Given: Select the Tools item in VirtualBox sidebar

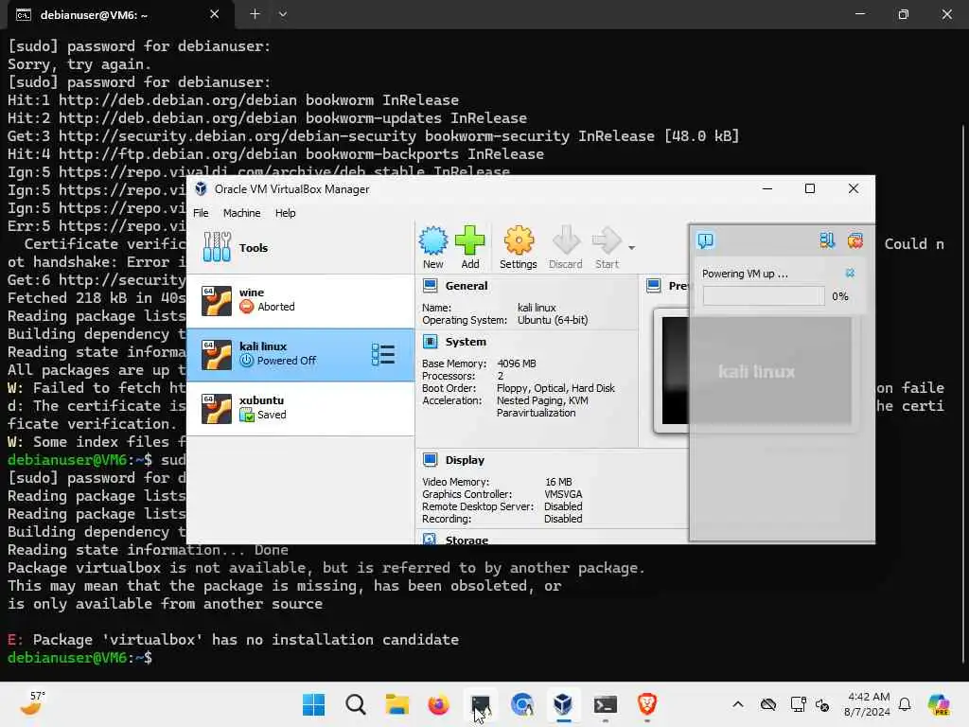Looking at the screenshot, I should (300, 247).
